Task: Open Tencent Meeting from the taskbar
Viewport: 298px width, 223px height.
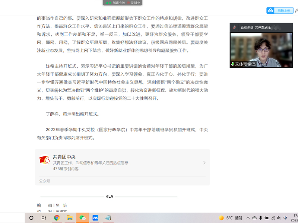Action: pos(95,218)
